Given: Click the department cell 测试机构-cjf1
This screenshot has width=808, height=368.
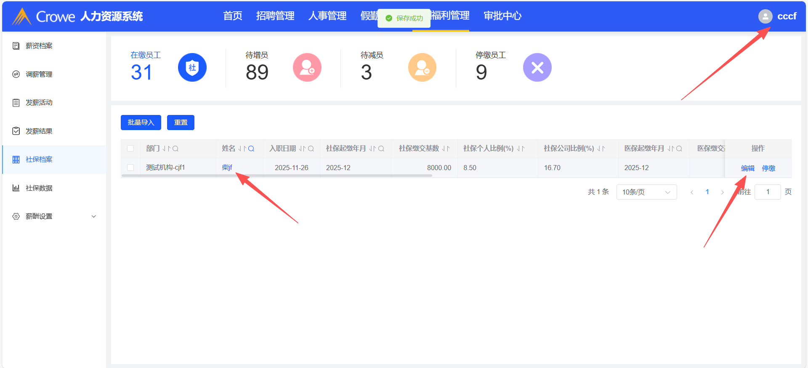Looking at the screenshot, I should pyautogui.click(x=165, y=168).
